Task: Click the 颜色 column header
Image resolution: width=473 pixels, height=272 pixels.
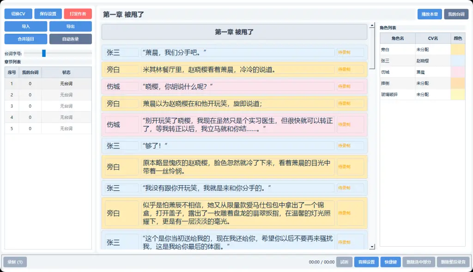Action: pos(458,38)
